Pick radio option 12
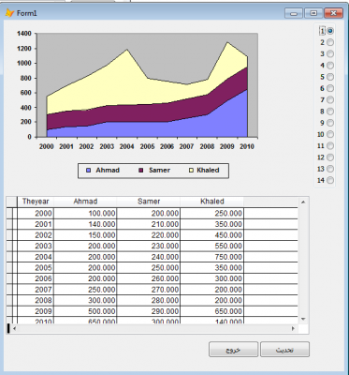Viewport: 349px width, 375px height. point(330,157)
